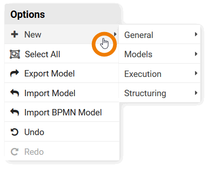Expand the General submenu arrow
Image resolution: width=208 pixels, height=169 pixels.
(x=196, y=34)
